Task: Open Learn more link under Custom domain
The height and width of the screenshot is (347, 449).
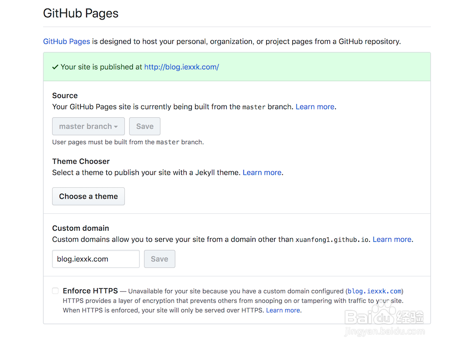Action: tap(392, 239)
